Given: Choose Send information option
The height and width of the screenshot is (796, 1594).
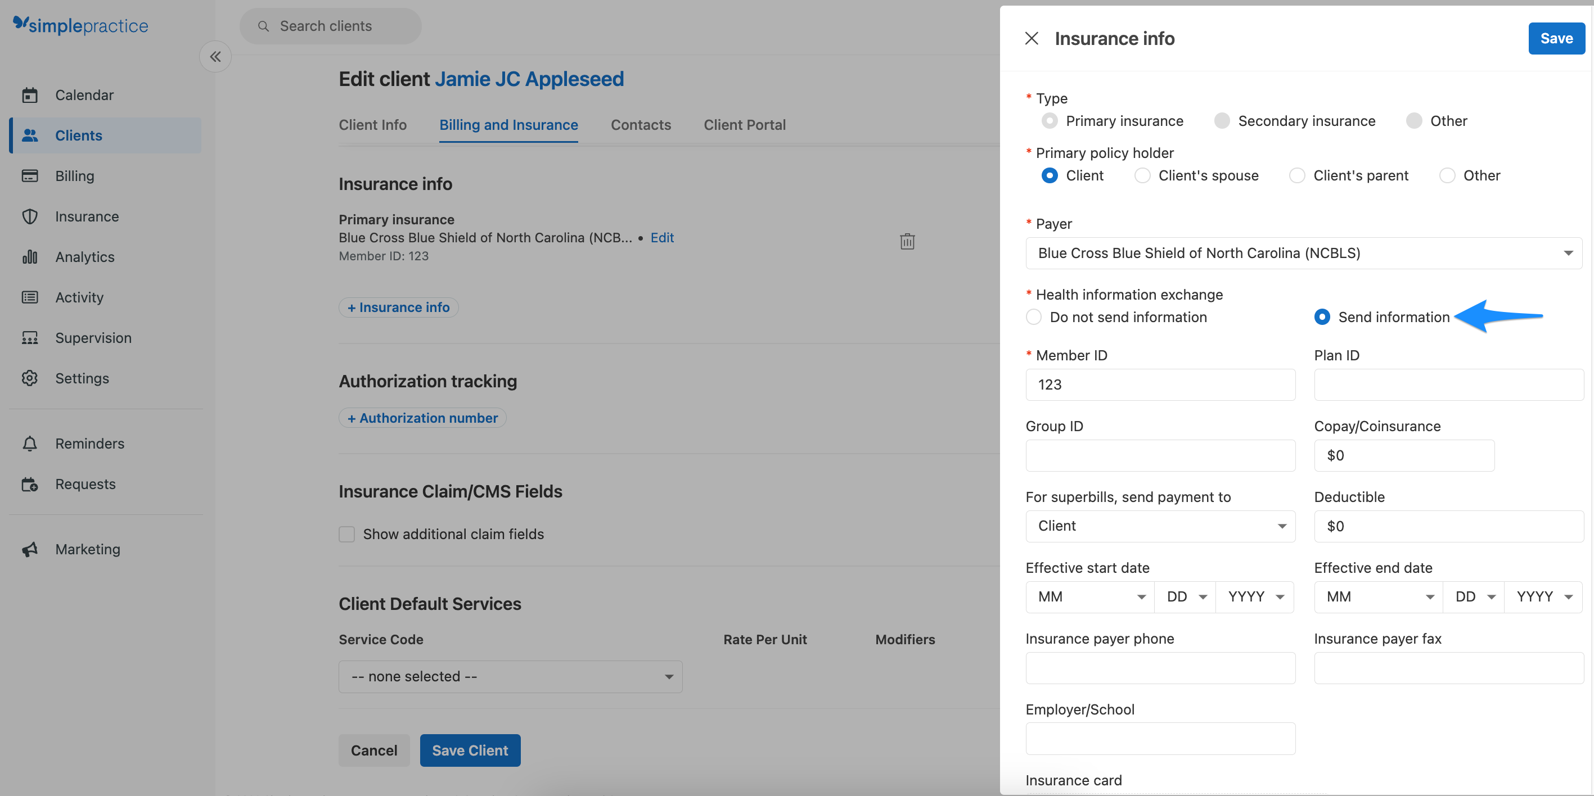Looking at the screenshot, I should click(1322, 317).
